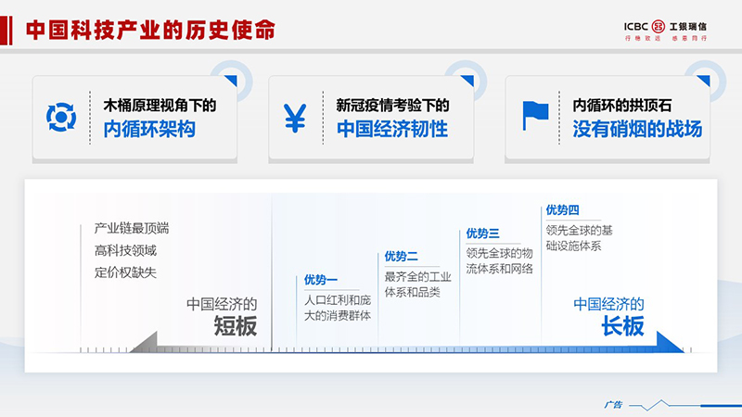Image resolution: width=742 pixels, height=417 pixels.
Task: Click the gray triangle arrow by 短板
Action: click(x=144, y=342)
